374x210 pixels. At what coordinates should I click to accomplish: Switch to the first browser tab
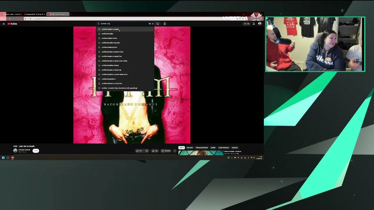click(11, 14)
